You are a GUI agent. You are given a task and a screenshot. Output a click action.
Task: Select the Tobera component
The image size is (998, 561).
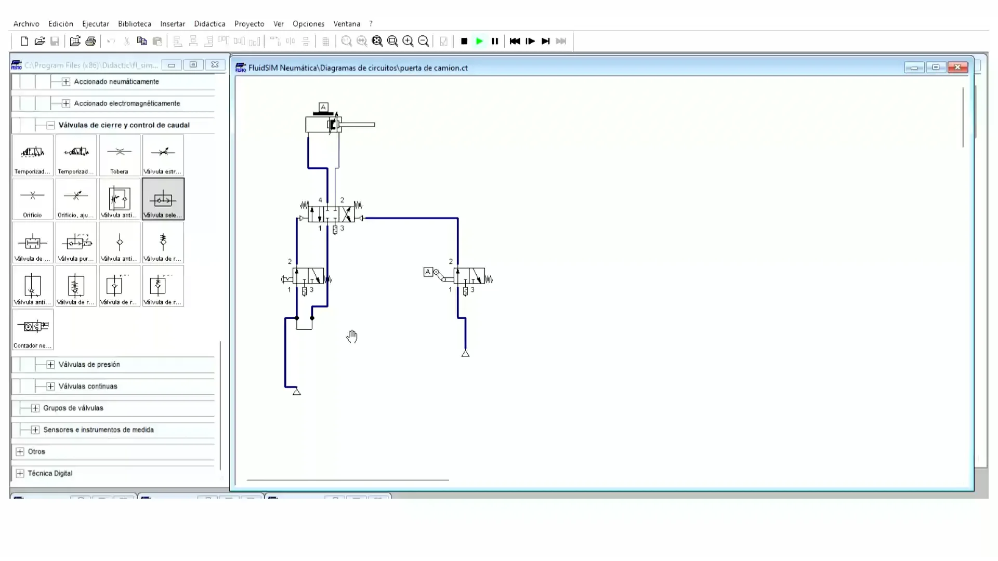[119, 155]
